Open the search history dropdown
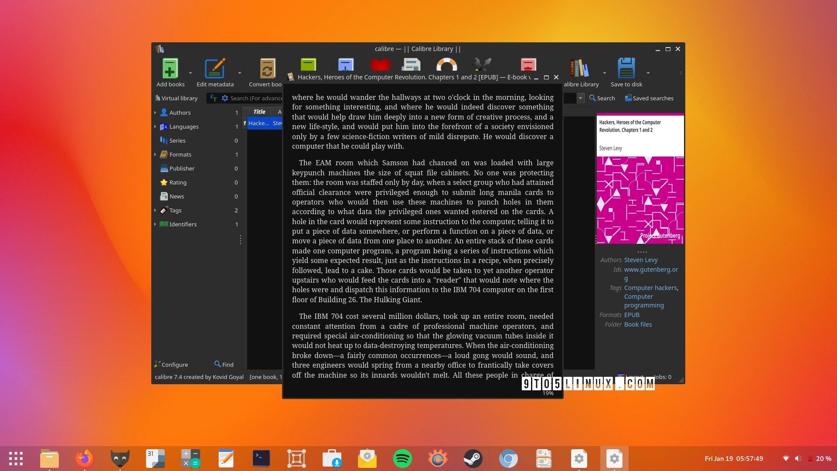The height and width of the screenshot is (471, 837). [x=581, y=98]
